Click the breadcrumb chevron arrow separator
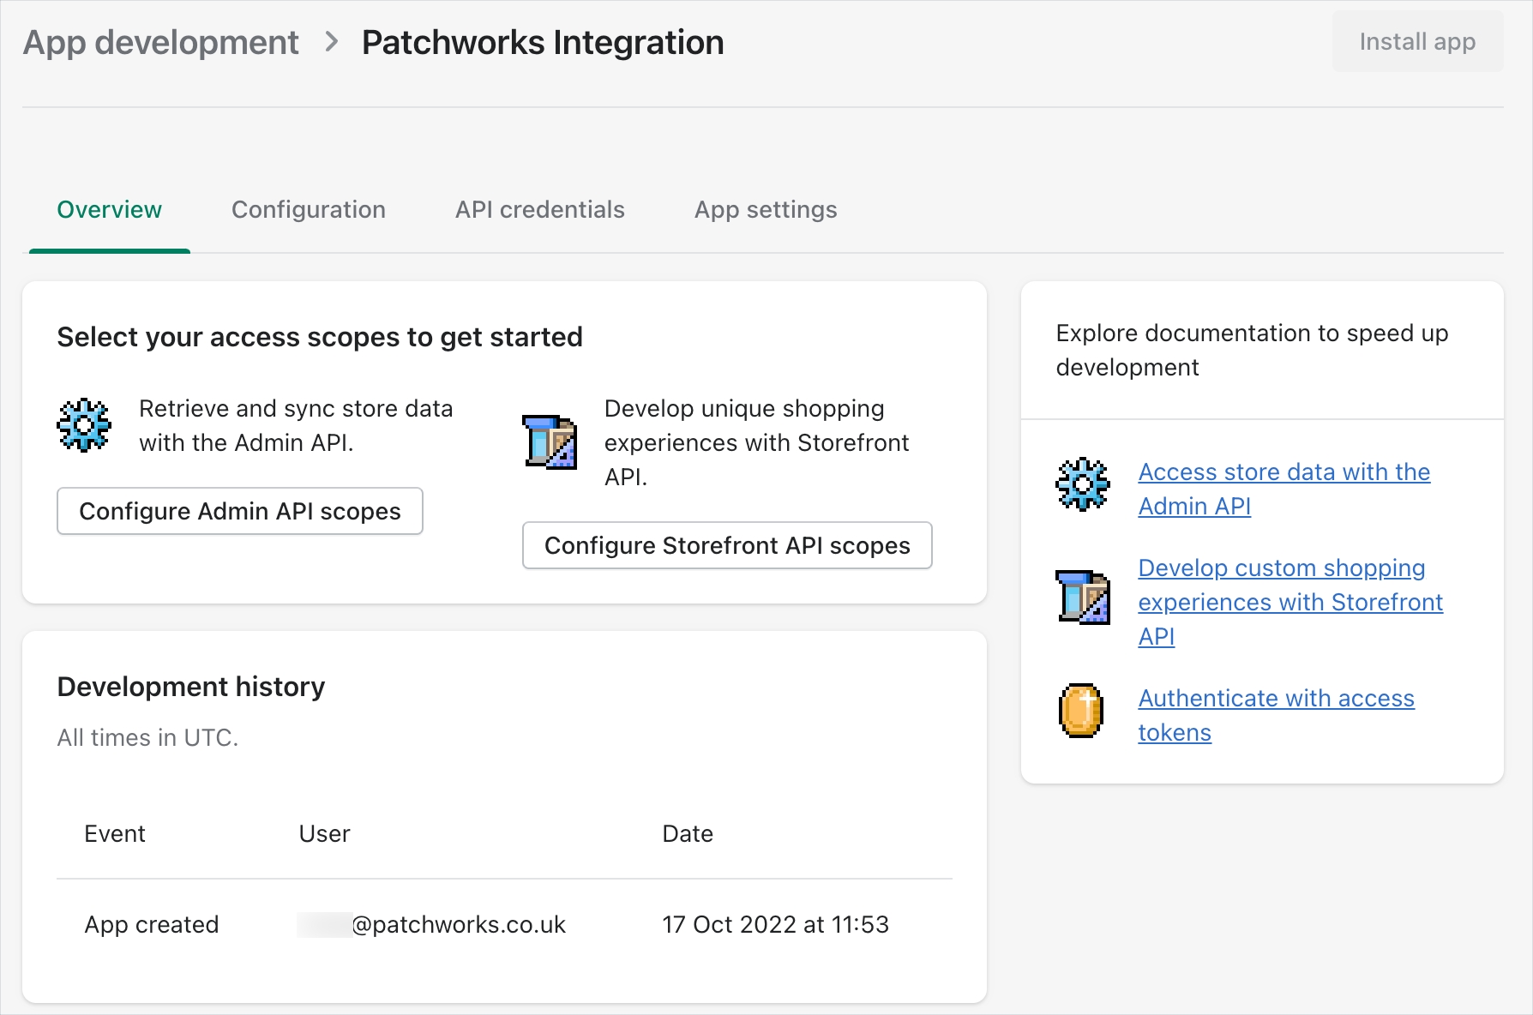The image size is (1533, 1015). point(332,42)
